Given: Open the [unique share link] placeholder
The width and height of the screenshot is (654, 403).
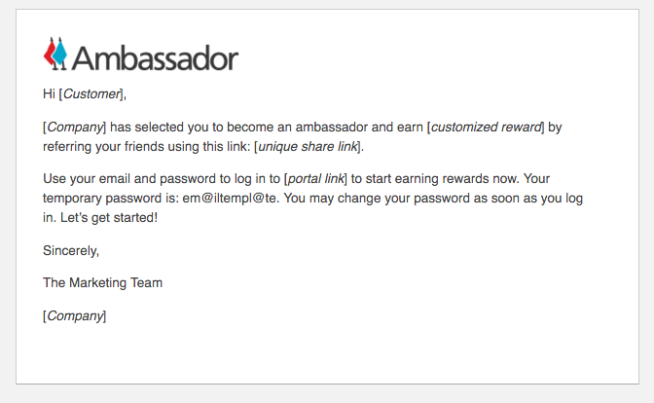Looking at the screenshot, I should point(308,147).
